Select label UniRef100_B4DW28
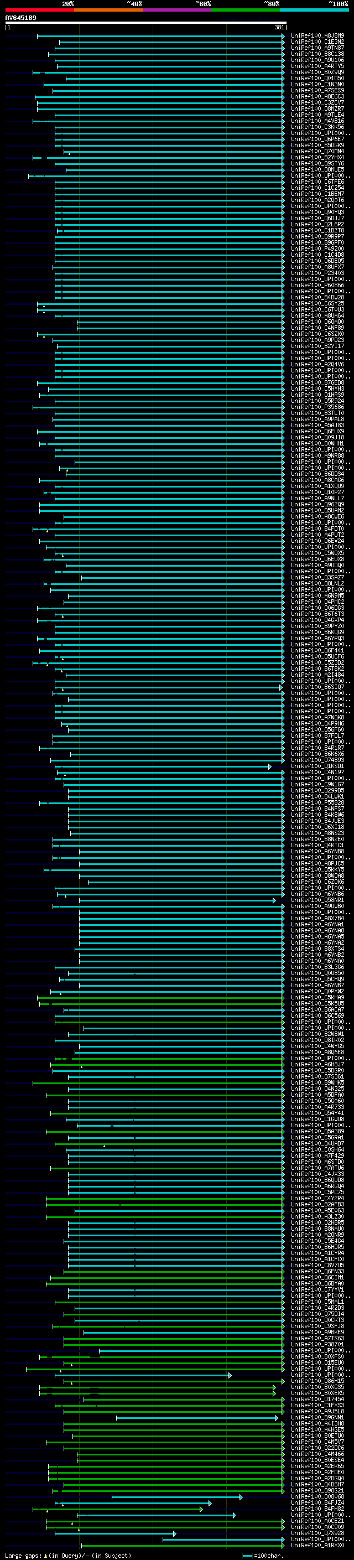Image resolution: width=354 pixels, height=1560 pixels. [317, 297]
